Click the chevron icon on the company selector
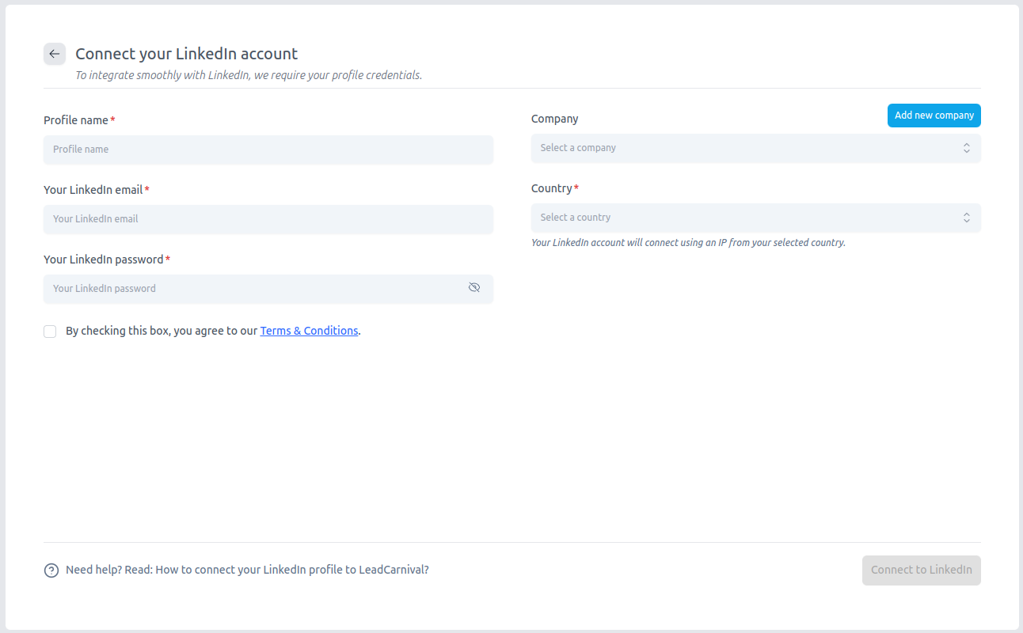This screenshot has width=1023, height=633. click(x=966, y=148)
